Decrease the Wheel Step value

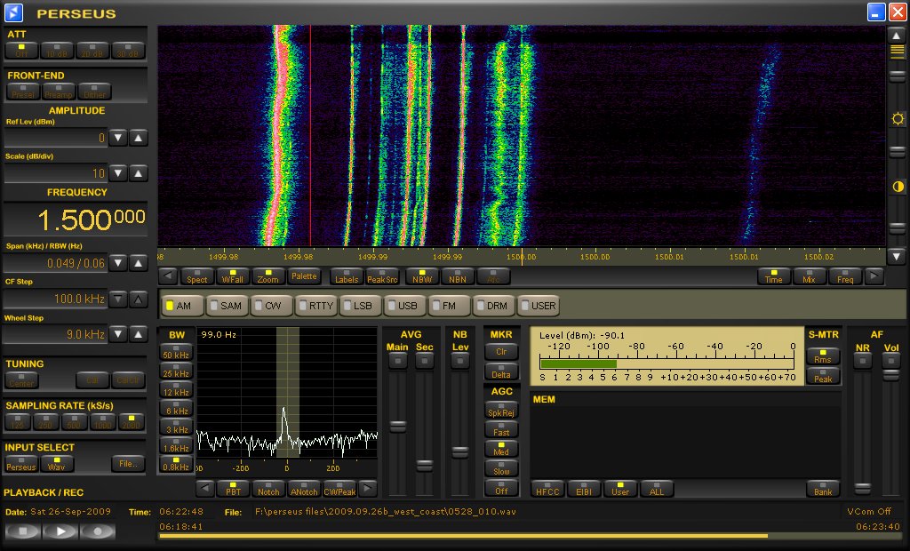[x=118, y=334]
